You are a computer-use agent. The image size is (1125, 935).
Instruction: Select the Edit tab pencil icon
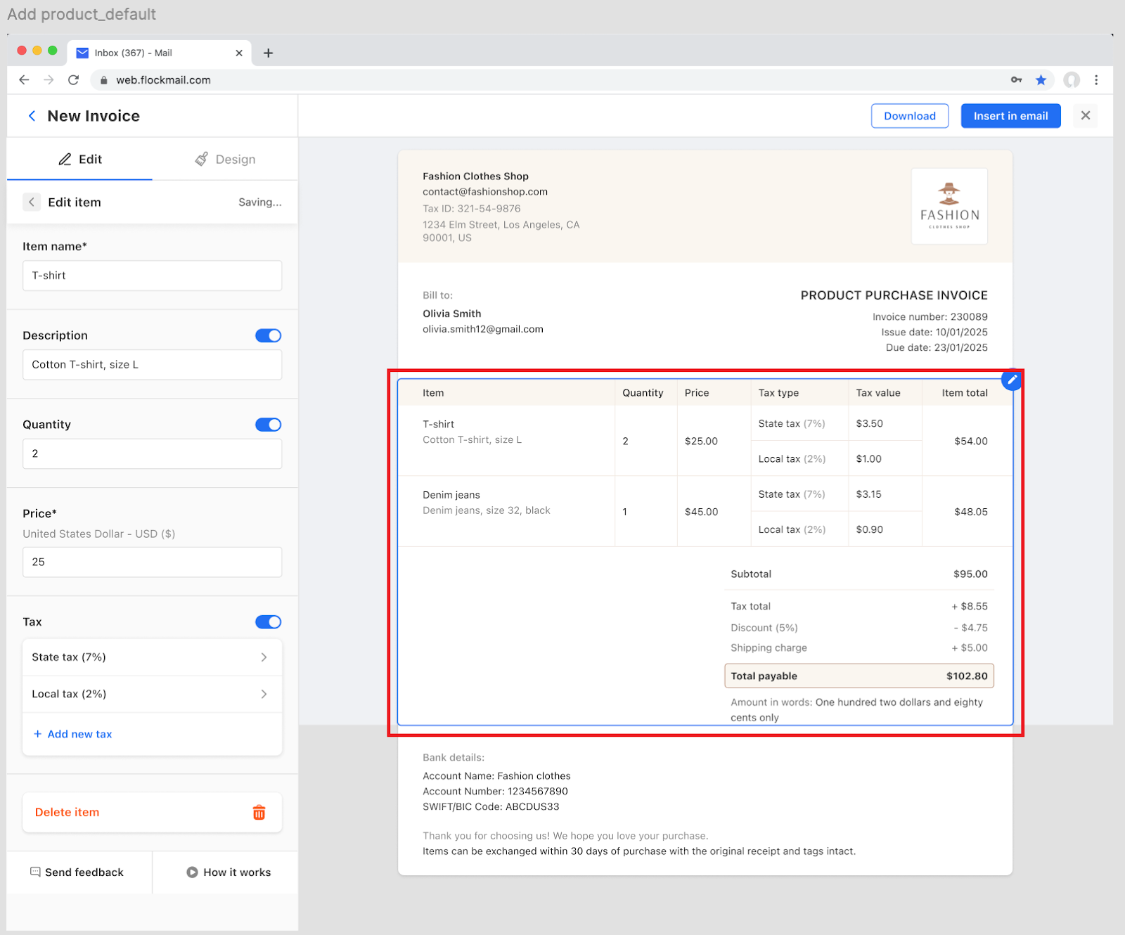point(65,159)
